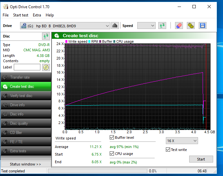Image resolution: width=223 pixels, height=176 pixels.
Task: Select the Verify test disc tab
Action: point(26,96)
